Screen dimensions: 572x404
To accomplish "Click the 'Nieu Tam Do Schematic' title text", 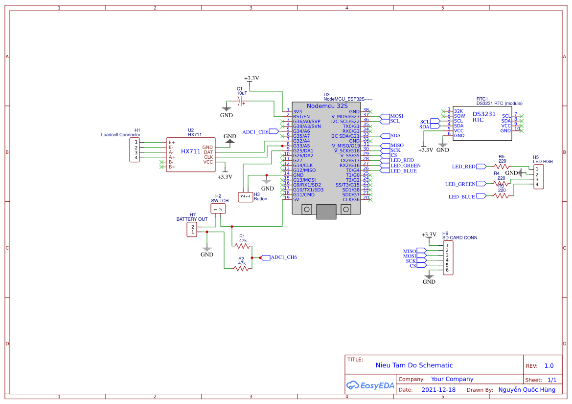I will (414, 365).
